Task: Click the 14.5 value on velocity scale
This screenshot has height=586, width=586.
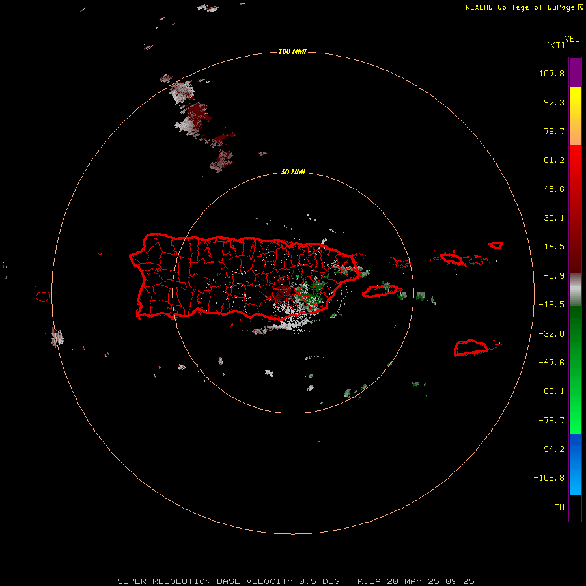Action: coord(554,247)
